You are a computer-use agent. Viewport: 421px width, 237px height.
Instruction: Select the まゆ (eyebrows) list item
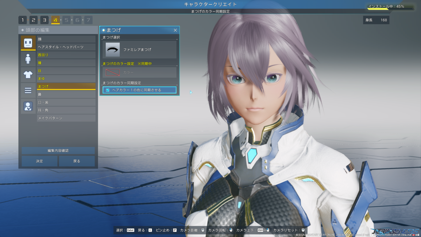coord(66,78)
